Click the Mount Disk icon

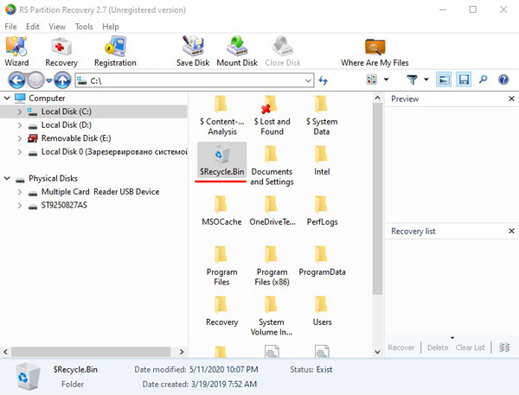pyautogui.click(x=237, y=51)
